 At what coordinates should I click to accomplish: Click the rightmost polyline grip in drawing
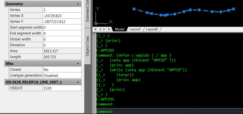click(234, 9)
